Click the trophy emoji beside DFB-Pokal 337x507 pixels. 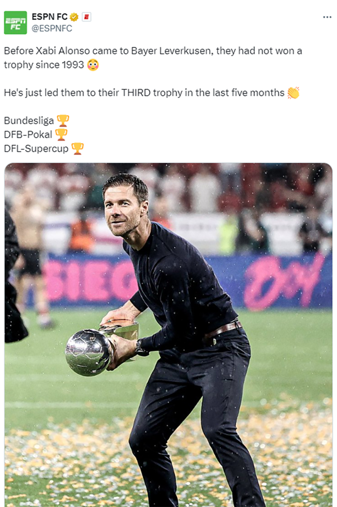[61, 134]
